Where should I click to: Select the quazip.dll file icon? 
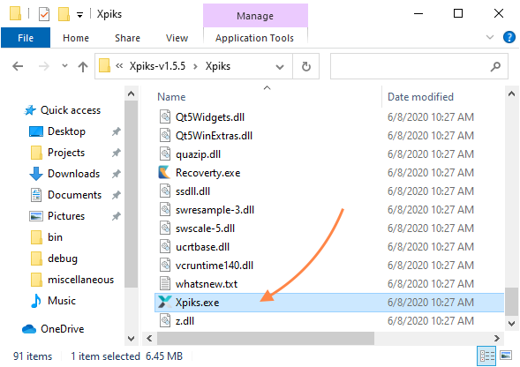165,154
